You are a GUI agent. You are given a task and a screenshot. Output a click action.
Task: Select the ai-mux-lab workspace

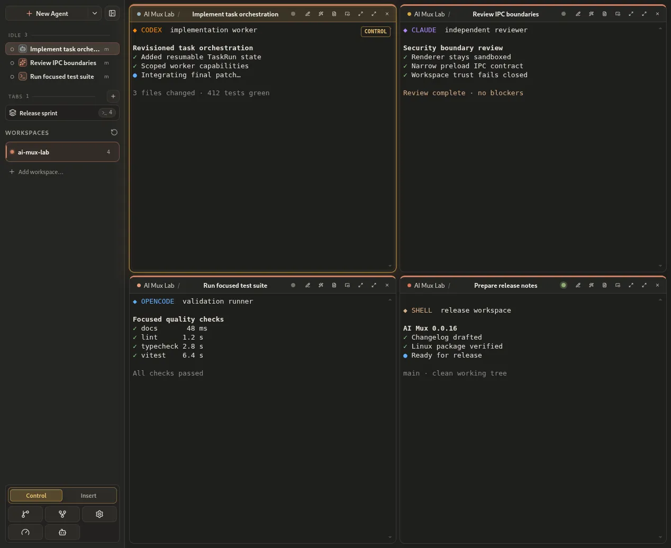coord(62,152)
